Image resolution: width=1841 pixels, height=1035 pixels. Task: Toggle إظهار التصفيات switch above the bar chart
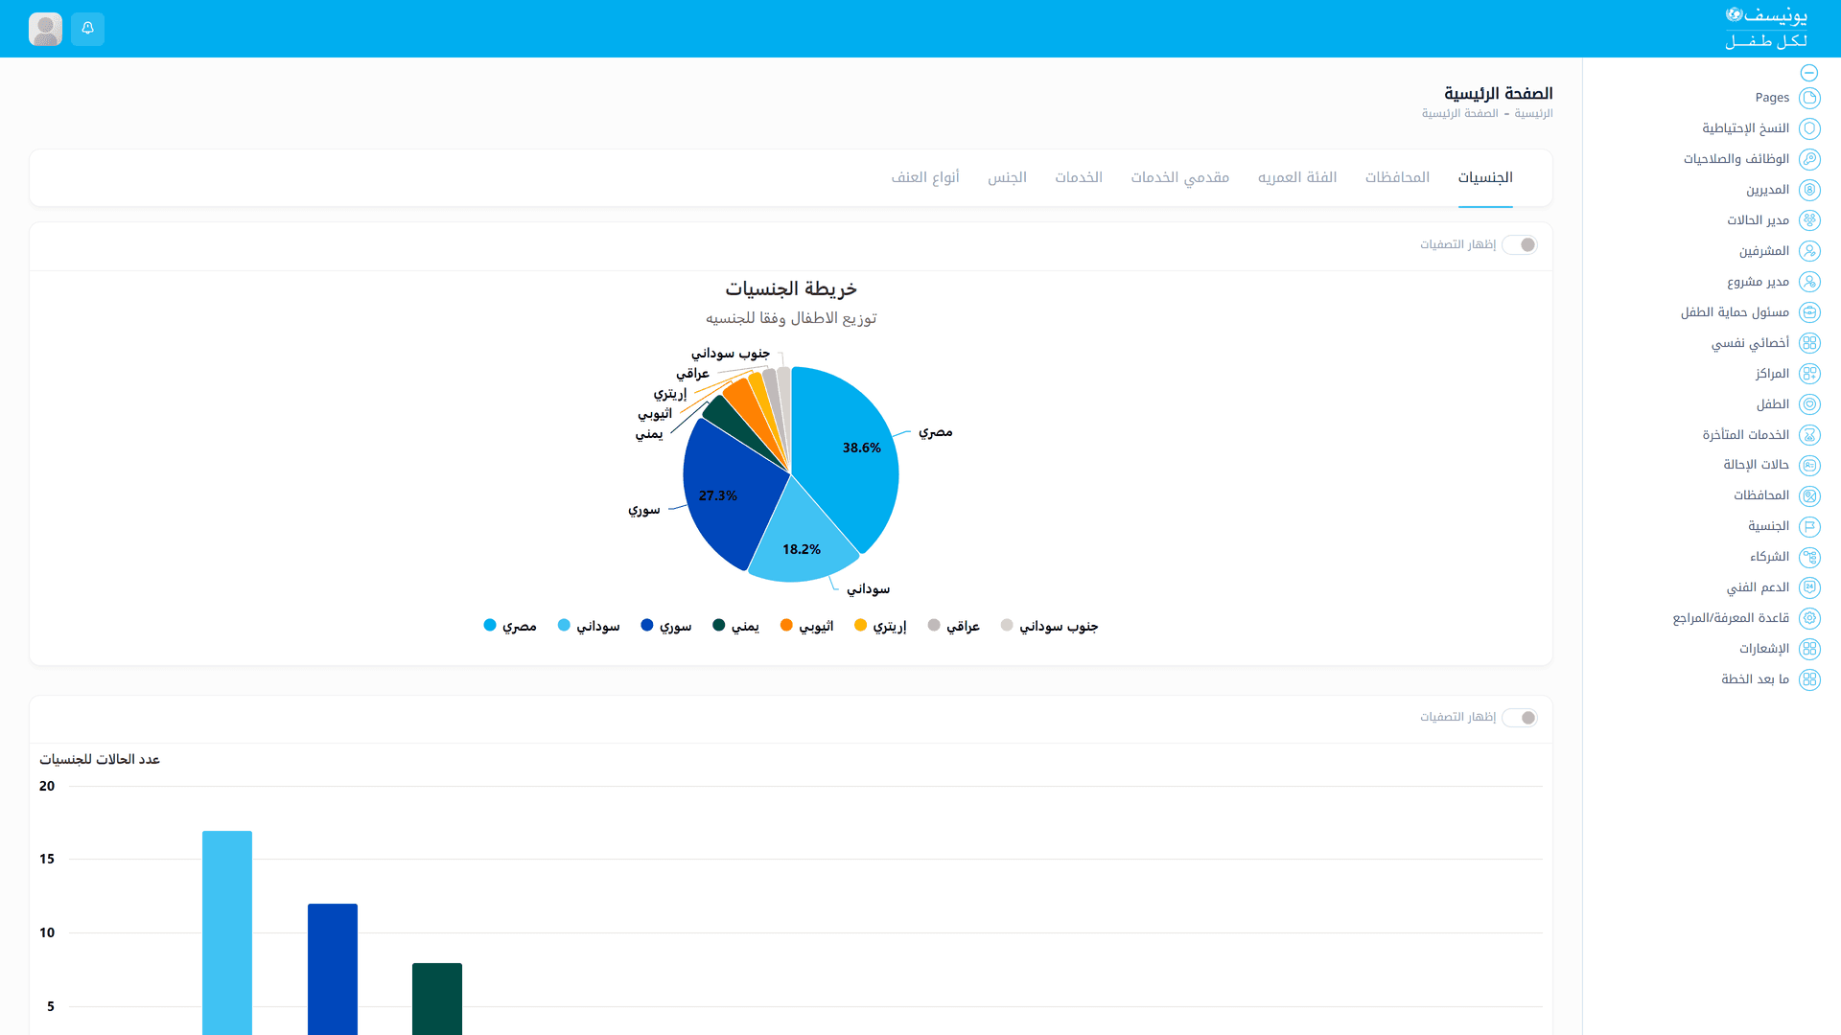coord(1520,718)
